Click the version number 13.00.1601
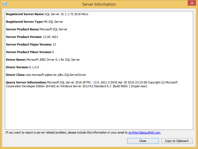Screen dimensions: 198x149 coord(50,37)
